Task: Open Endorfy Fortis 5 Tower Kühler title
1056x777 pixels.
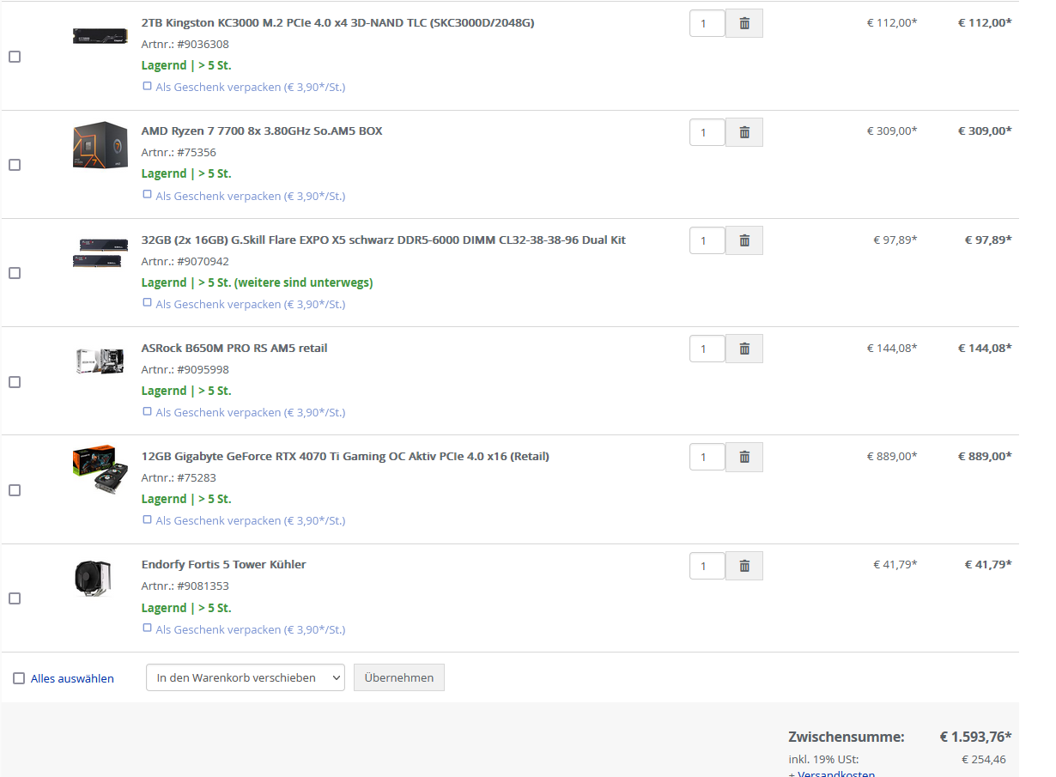Action: click(x=223, y=564)
